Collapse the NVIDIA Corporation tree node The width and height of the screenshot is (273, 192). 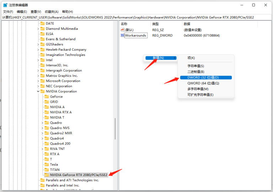pyautogui.click(x=38, y=91)
